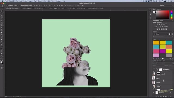Select the Horizontal Type tool

click(2, 47)
